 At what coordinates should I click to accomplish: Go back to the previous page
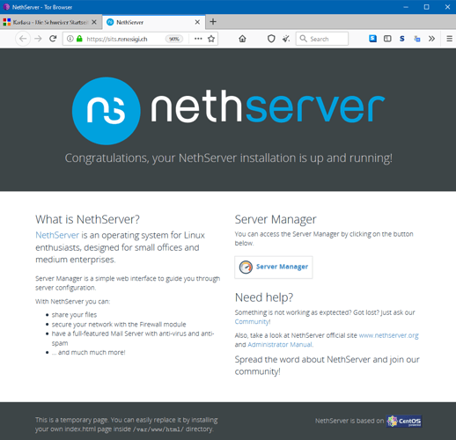coord(23,39)
